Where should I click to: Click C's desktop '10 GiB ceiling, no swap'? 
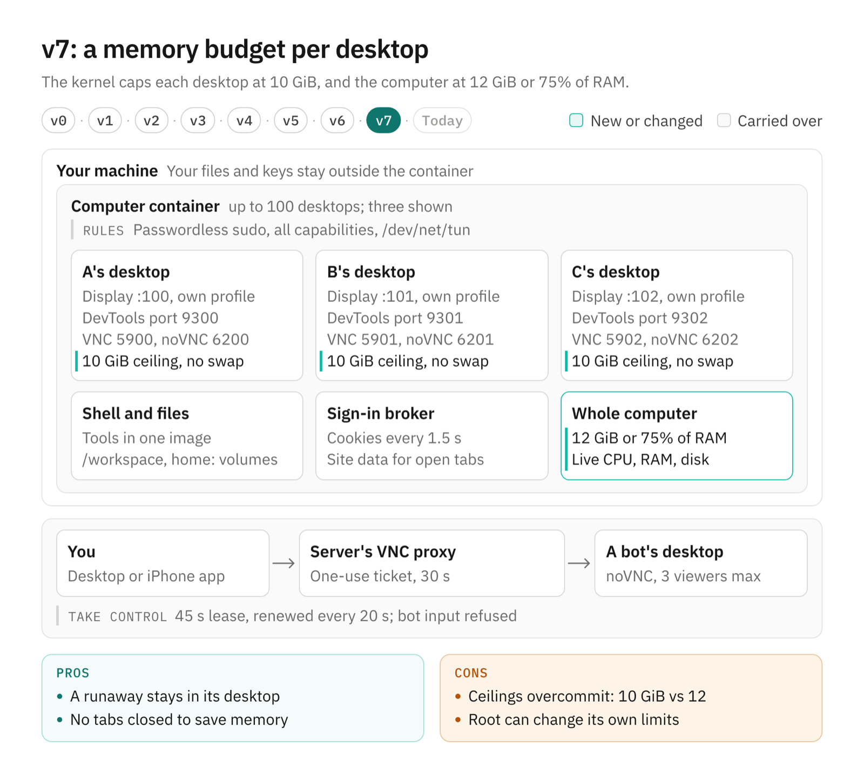click(x=652, y=361)
